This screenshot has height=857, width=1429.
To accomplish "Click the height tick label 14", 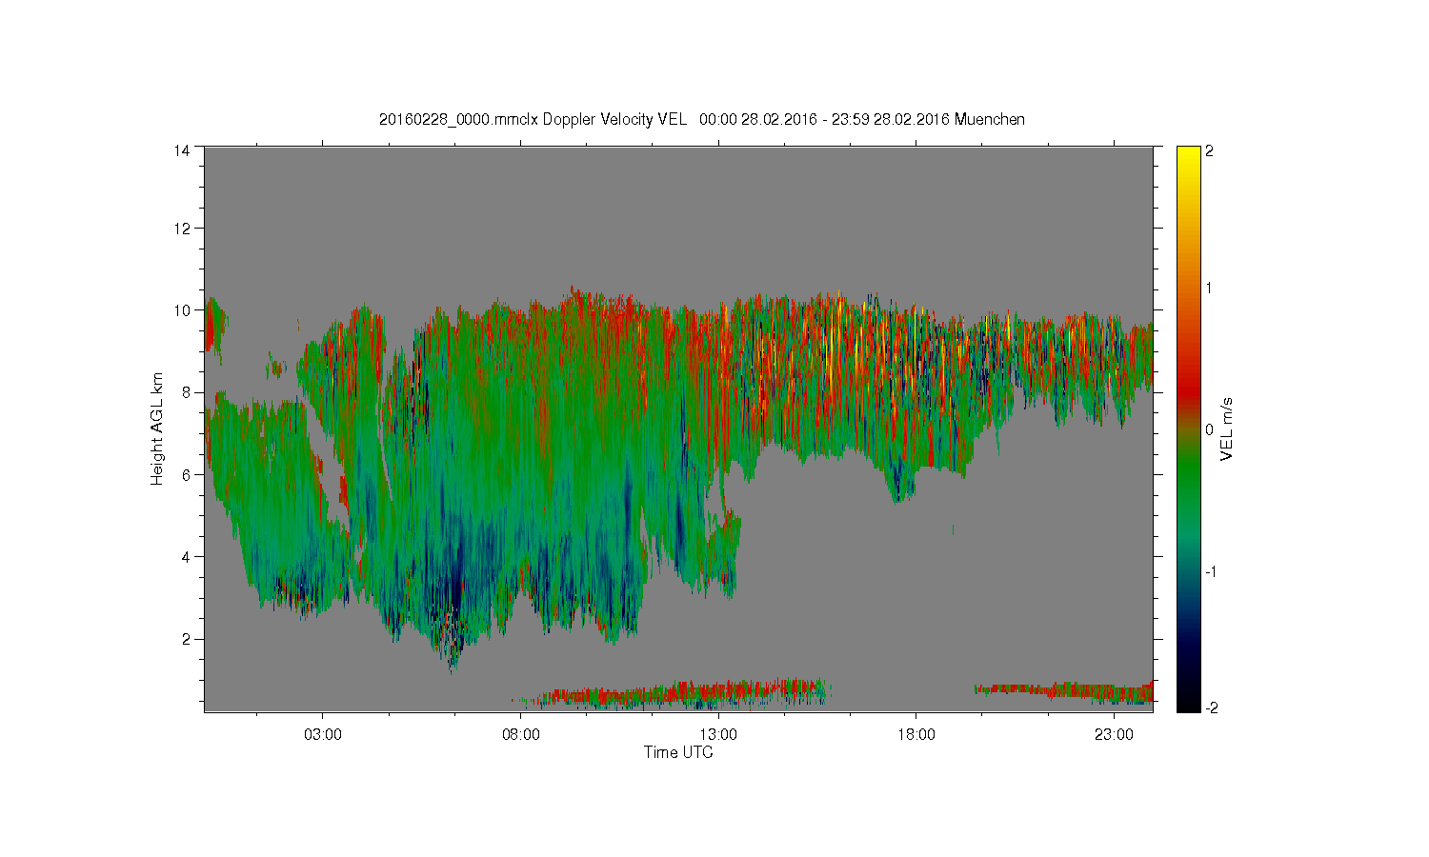I will [182, 150].
